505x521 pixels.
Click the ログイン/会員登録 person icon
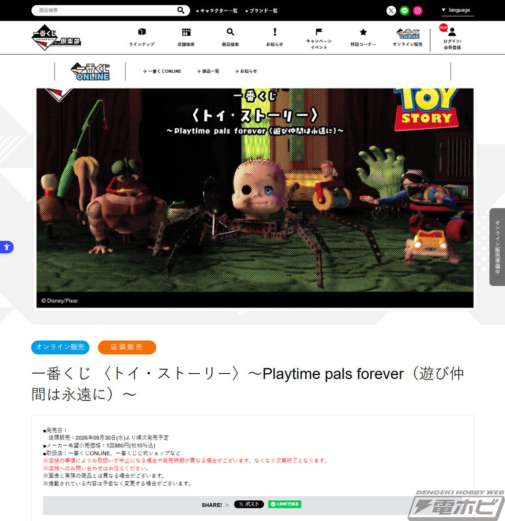452,32
